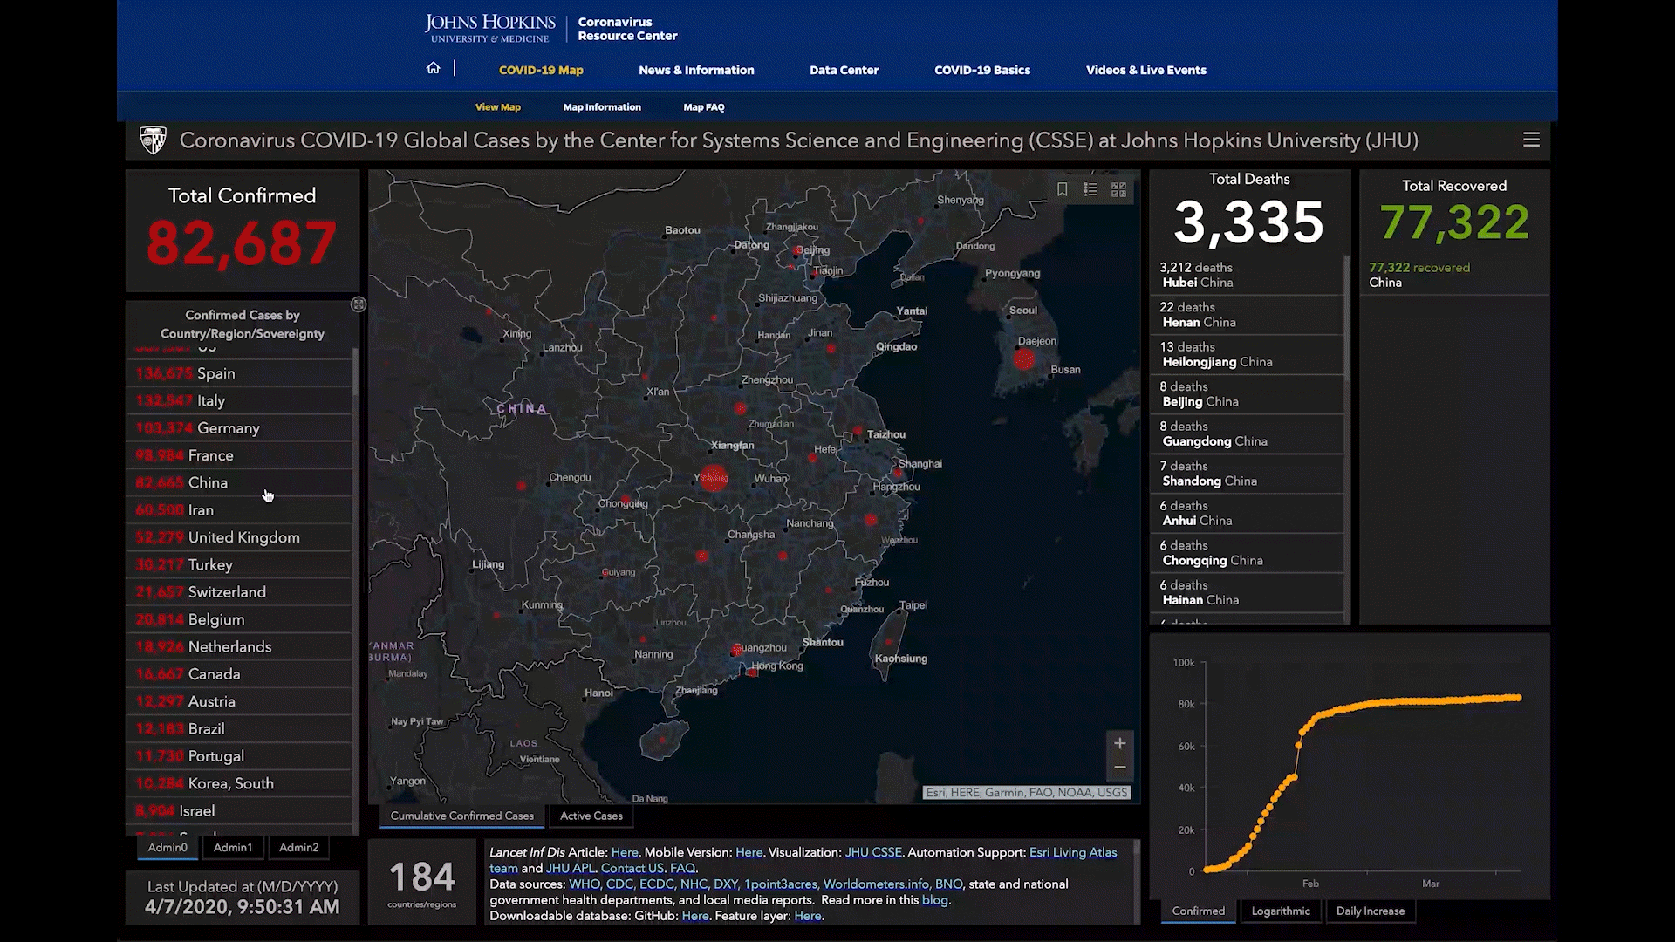Open the Esri Living Atlas link
1675x942 pixels.
point(1073,852)
